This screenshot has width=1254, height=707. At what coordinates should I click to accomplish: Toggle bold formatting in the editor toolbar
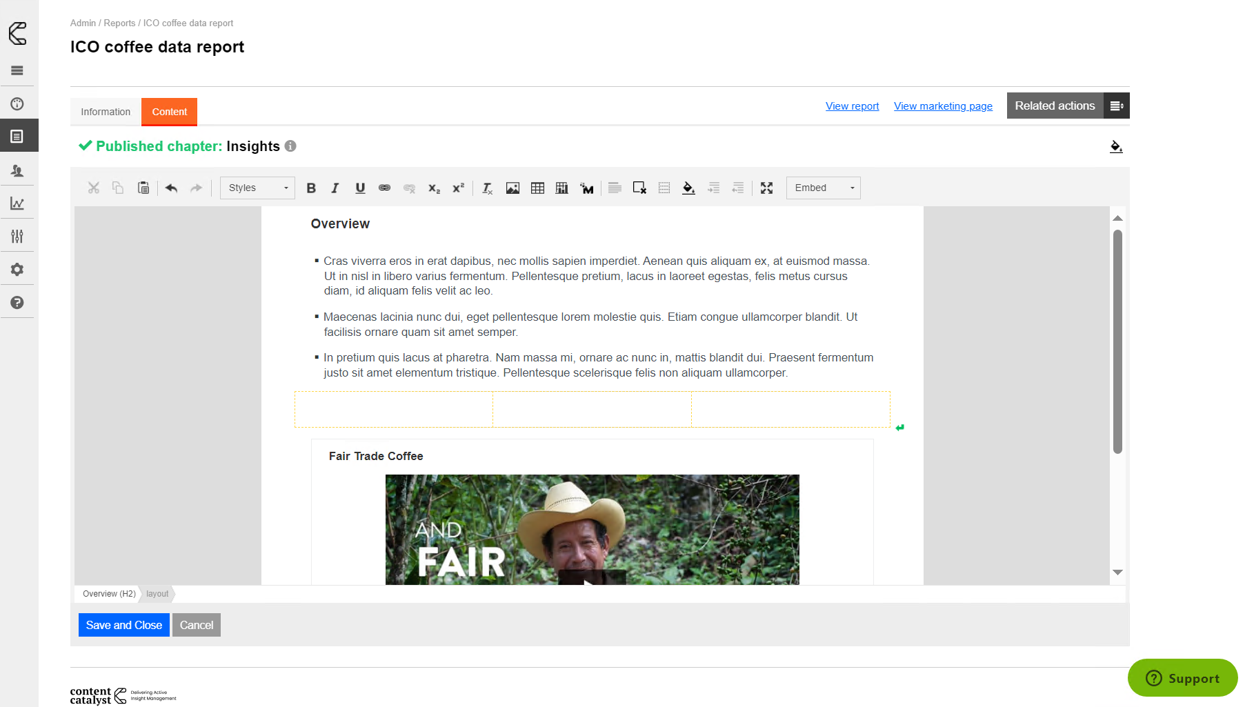point(311,188)
